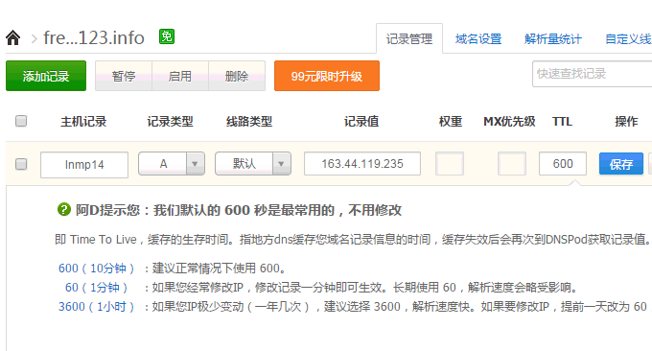Click the 操作 column header
The width and height of the screenshot is (652, 351).
[x=626, y=122]
